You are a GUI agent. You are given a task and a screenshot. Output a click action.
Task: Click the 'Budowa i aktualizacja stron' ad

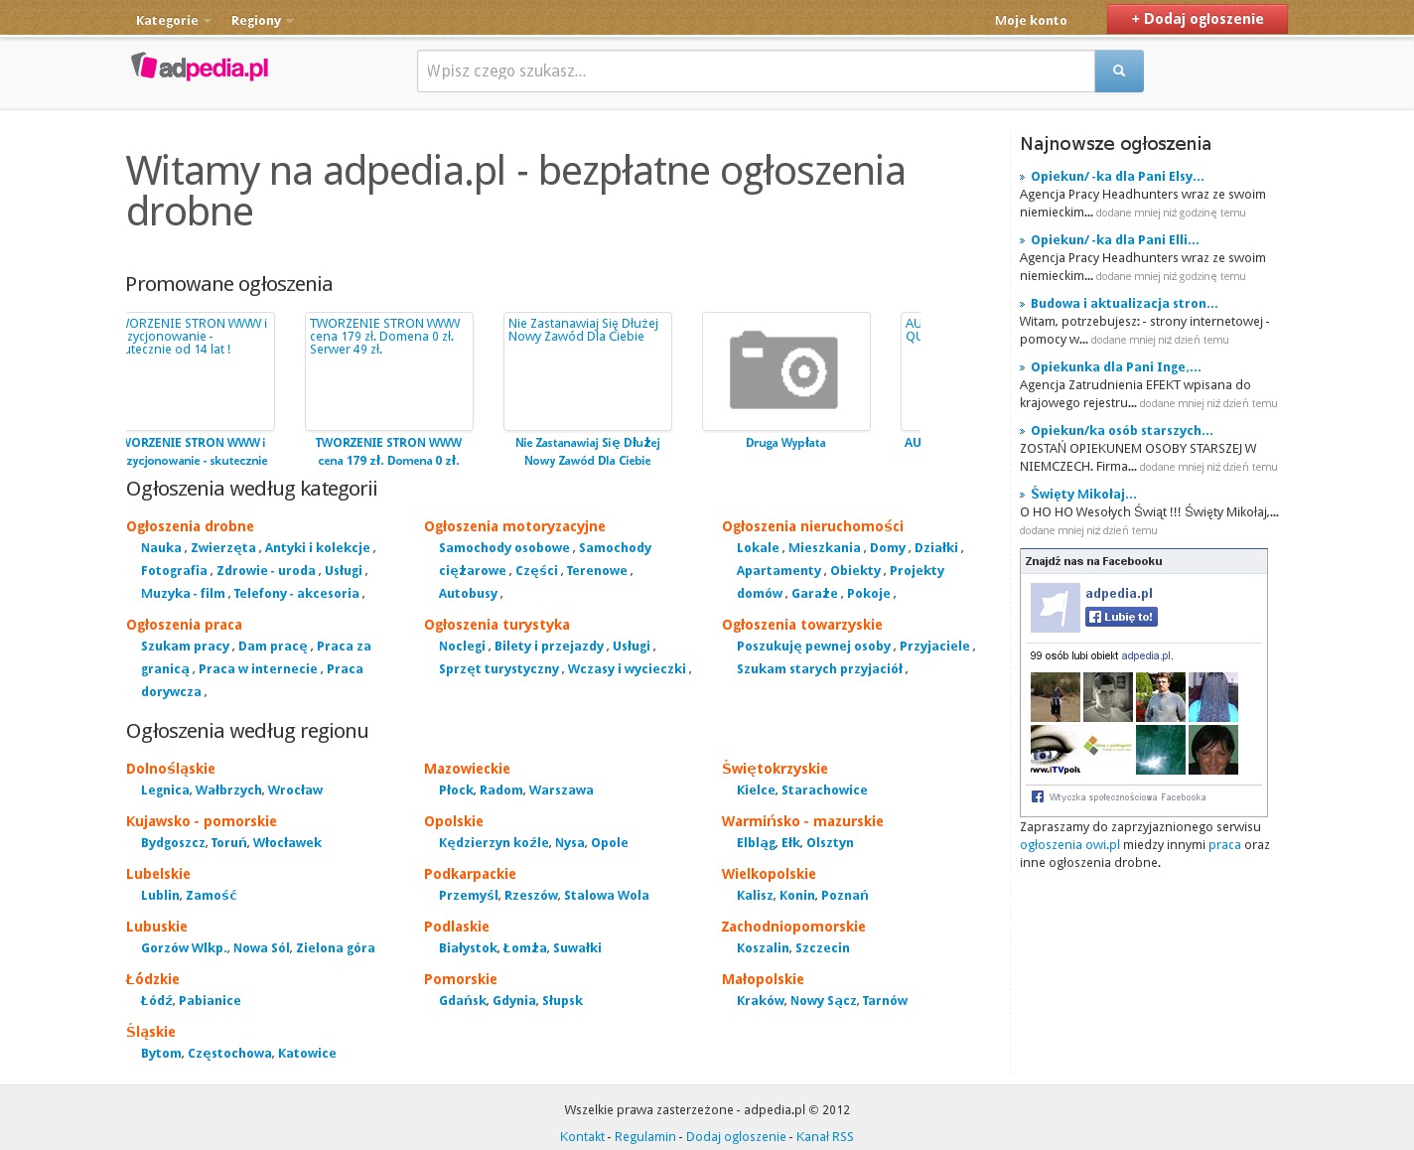click(1123, 304)
